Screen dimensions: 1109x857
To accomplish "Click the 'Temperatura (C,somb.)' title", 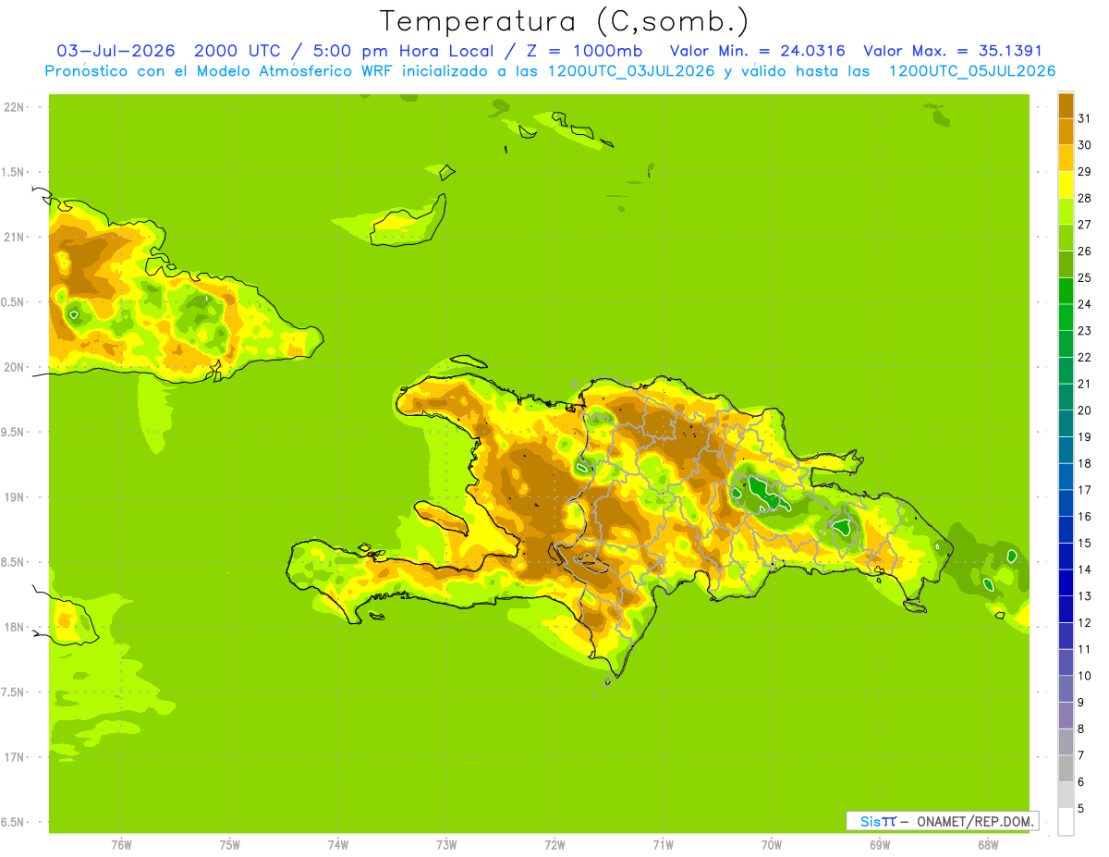I will click(x=565, y=21).
